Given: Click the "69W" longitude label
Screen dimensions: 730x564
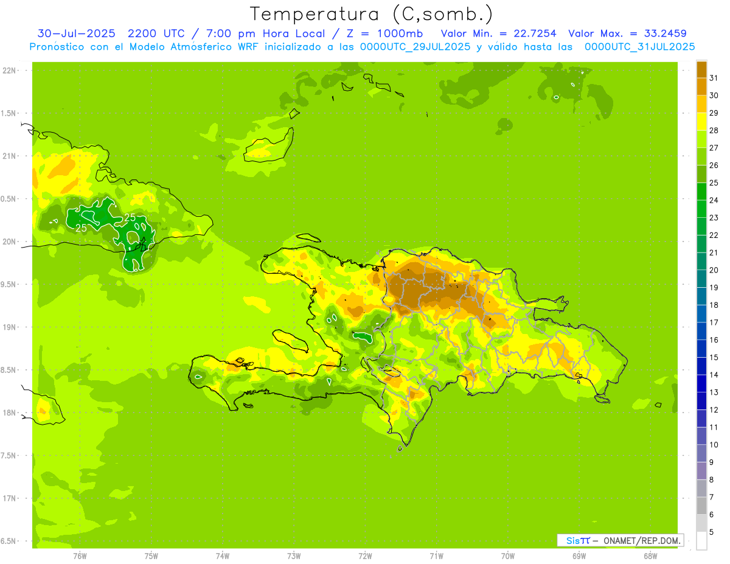Looking at the screenshot, I should coord(579,556).
